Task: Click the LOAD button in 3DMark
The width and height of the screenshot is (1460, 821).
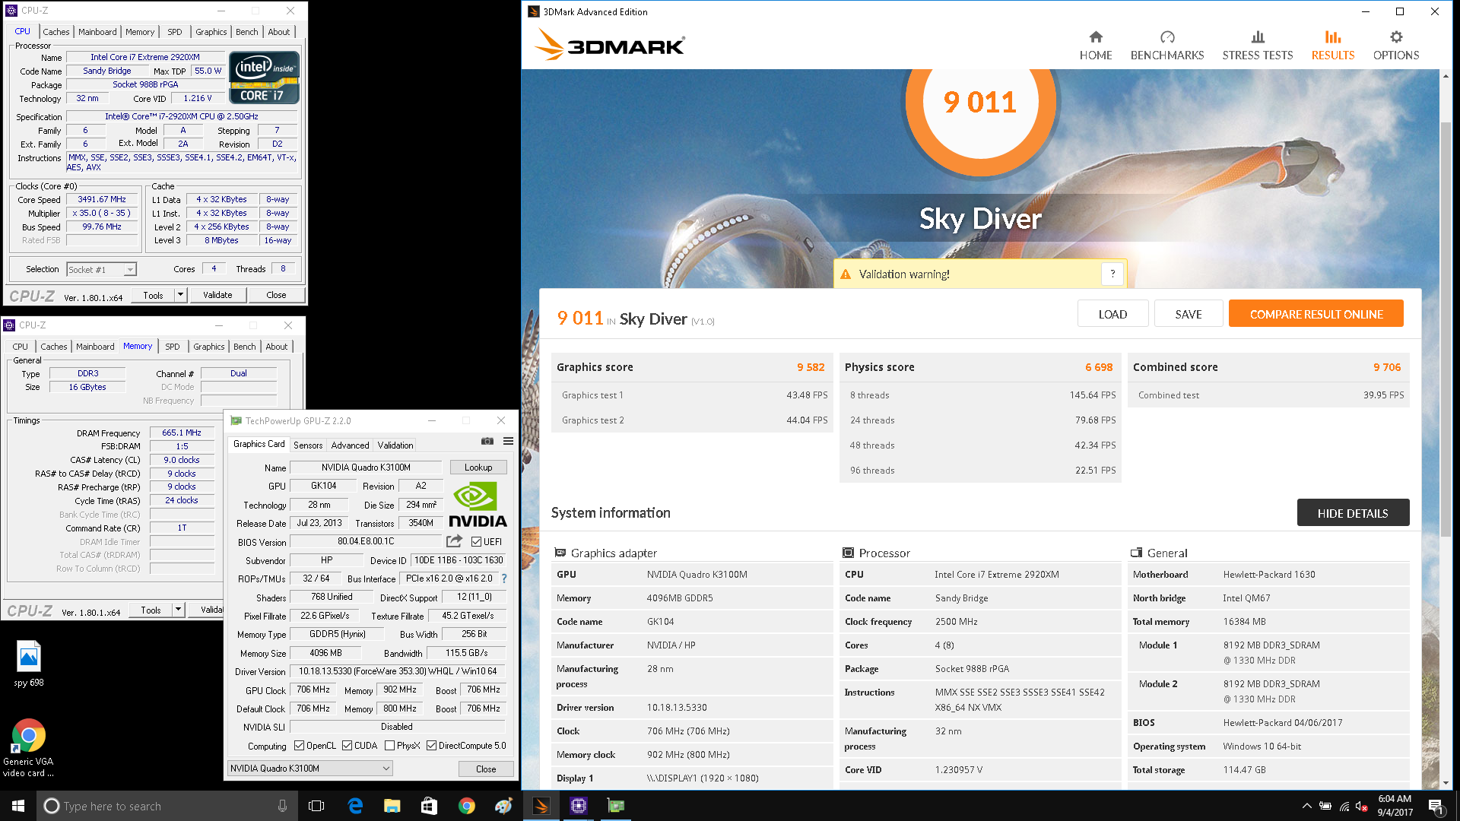Action: coord(1112,314)
